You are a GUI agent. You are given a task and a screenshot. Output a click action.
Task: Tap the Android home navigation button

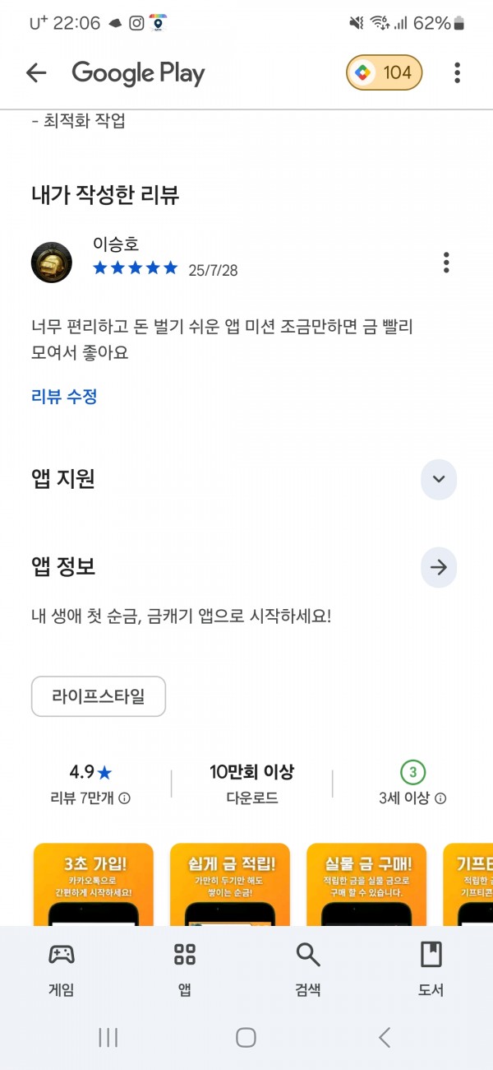246,1037
